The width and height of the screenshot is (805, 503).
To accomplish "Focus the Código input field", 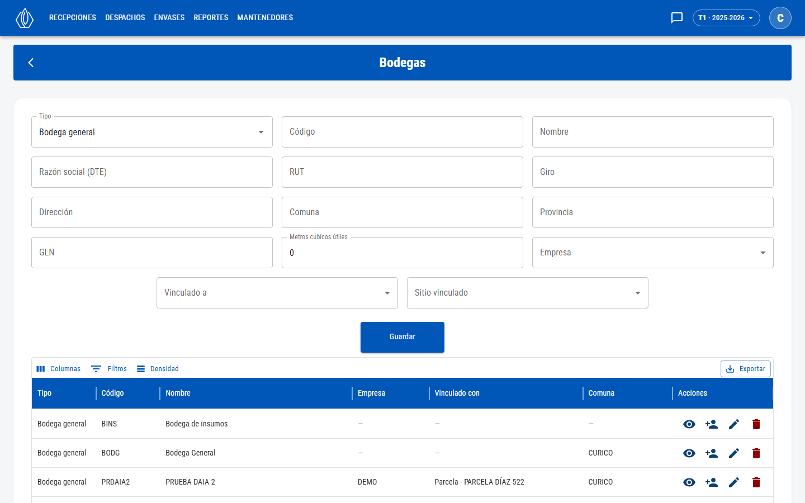I will tap(402, 132).
